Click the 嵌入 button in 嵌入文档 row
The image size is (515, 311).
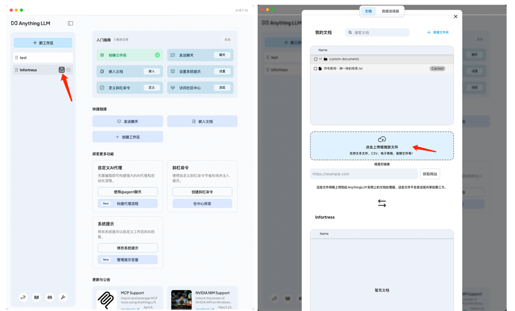[x=151, y=71]
